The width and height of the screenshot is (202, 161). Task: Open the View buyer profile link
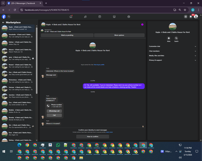click(x=99, y=65)
